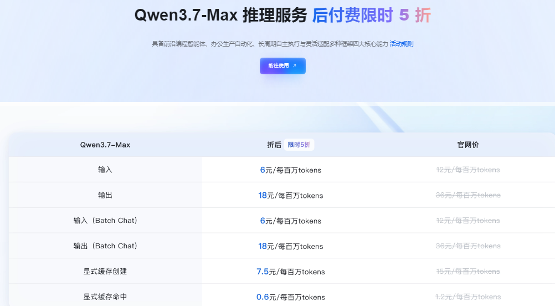Click the 限时5折 badge

(299, 145)
